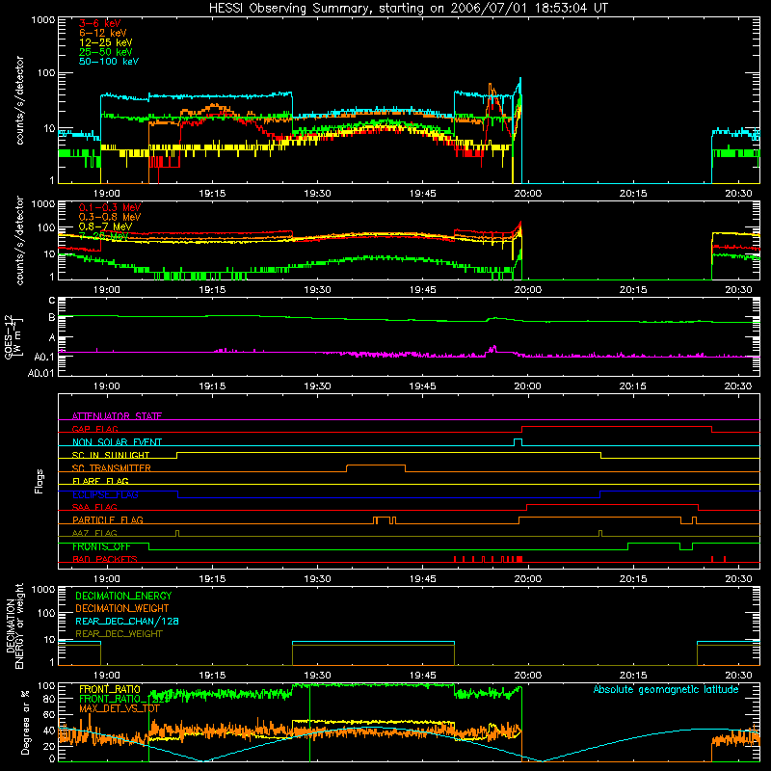Click the ATTENUATOR_STATE flag label
771x771 pixels.
[117, 416]
